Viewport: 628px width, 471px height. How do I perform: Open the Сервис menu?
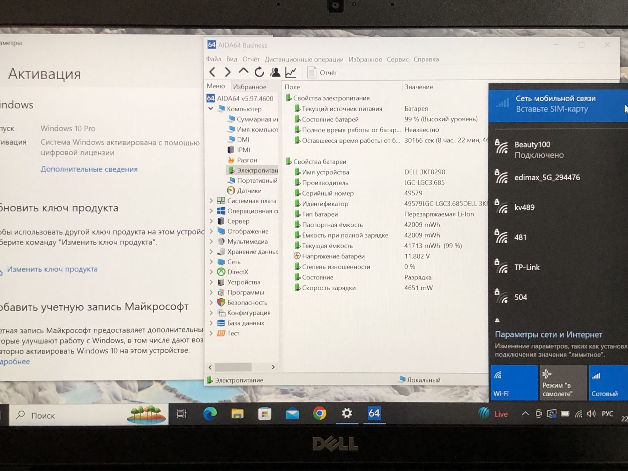click(397, 59)
